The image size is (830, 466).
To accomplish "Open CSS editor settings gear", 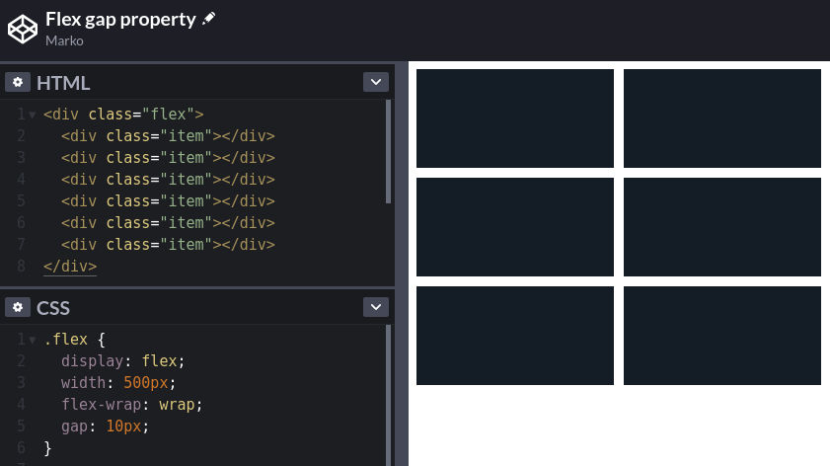I will (18, 307).
